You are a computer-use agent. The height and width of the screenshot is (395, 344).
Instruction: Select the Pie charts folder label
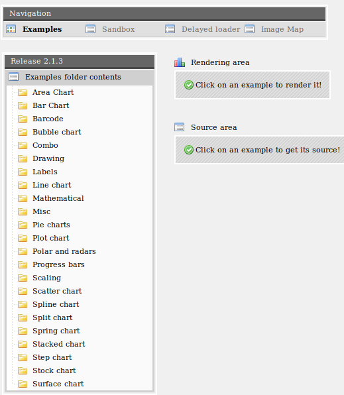tap(51, 225)
